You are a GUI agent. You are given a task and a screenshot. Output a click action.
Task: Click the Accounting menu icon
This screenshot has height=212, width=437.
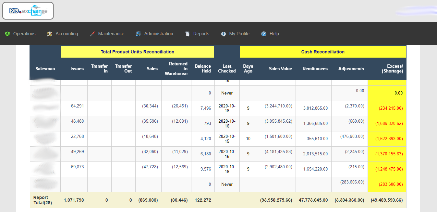(x=50, y=34)
